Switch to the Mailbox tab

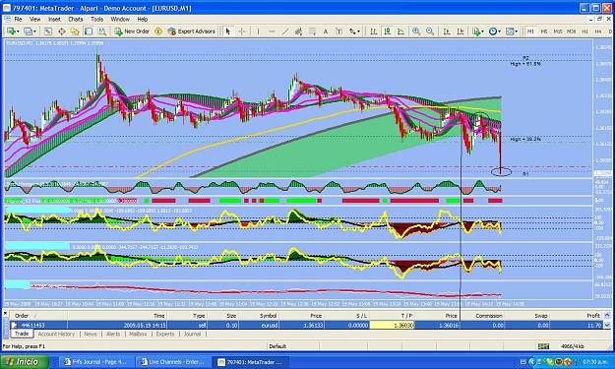pos(138,335)
